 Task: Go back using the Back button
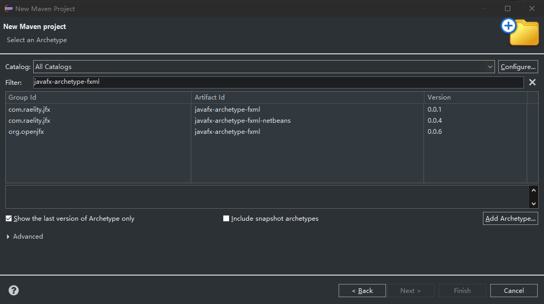pos(362,290)
